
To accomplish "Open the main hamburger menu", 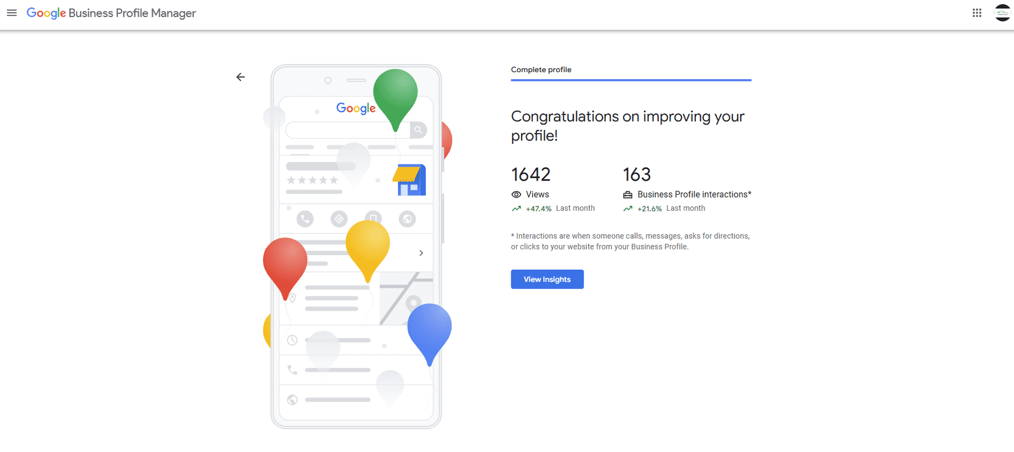I will pos(11,13).
